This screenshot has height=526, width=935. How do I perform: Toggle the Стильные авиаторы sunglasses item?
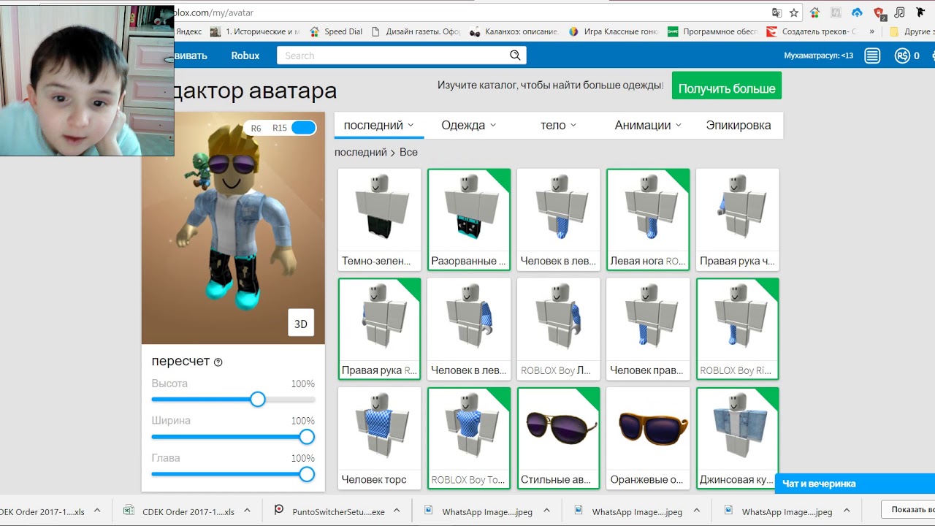pos(558,438)
